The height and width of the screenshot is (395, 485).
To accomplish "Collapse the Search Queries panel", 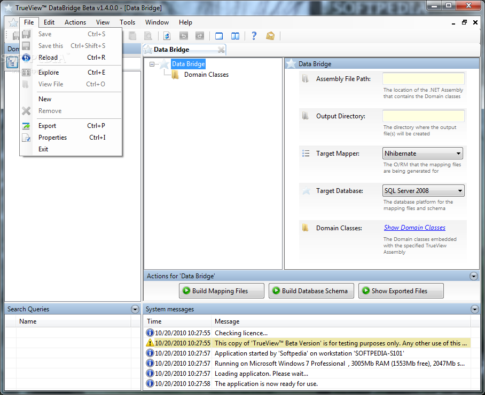I will (135, 309).
